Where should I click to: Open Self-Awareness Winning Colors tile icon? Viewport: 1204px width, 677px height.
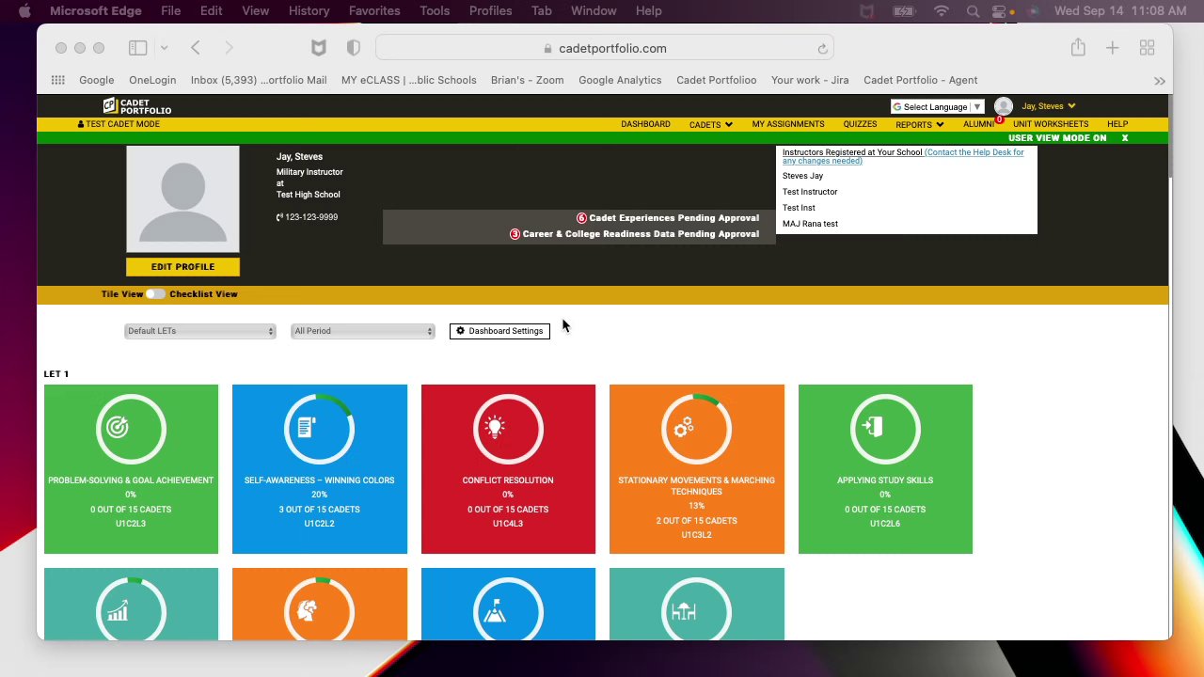pyautogui.click(x=307, y=428)
